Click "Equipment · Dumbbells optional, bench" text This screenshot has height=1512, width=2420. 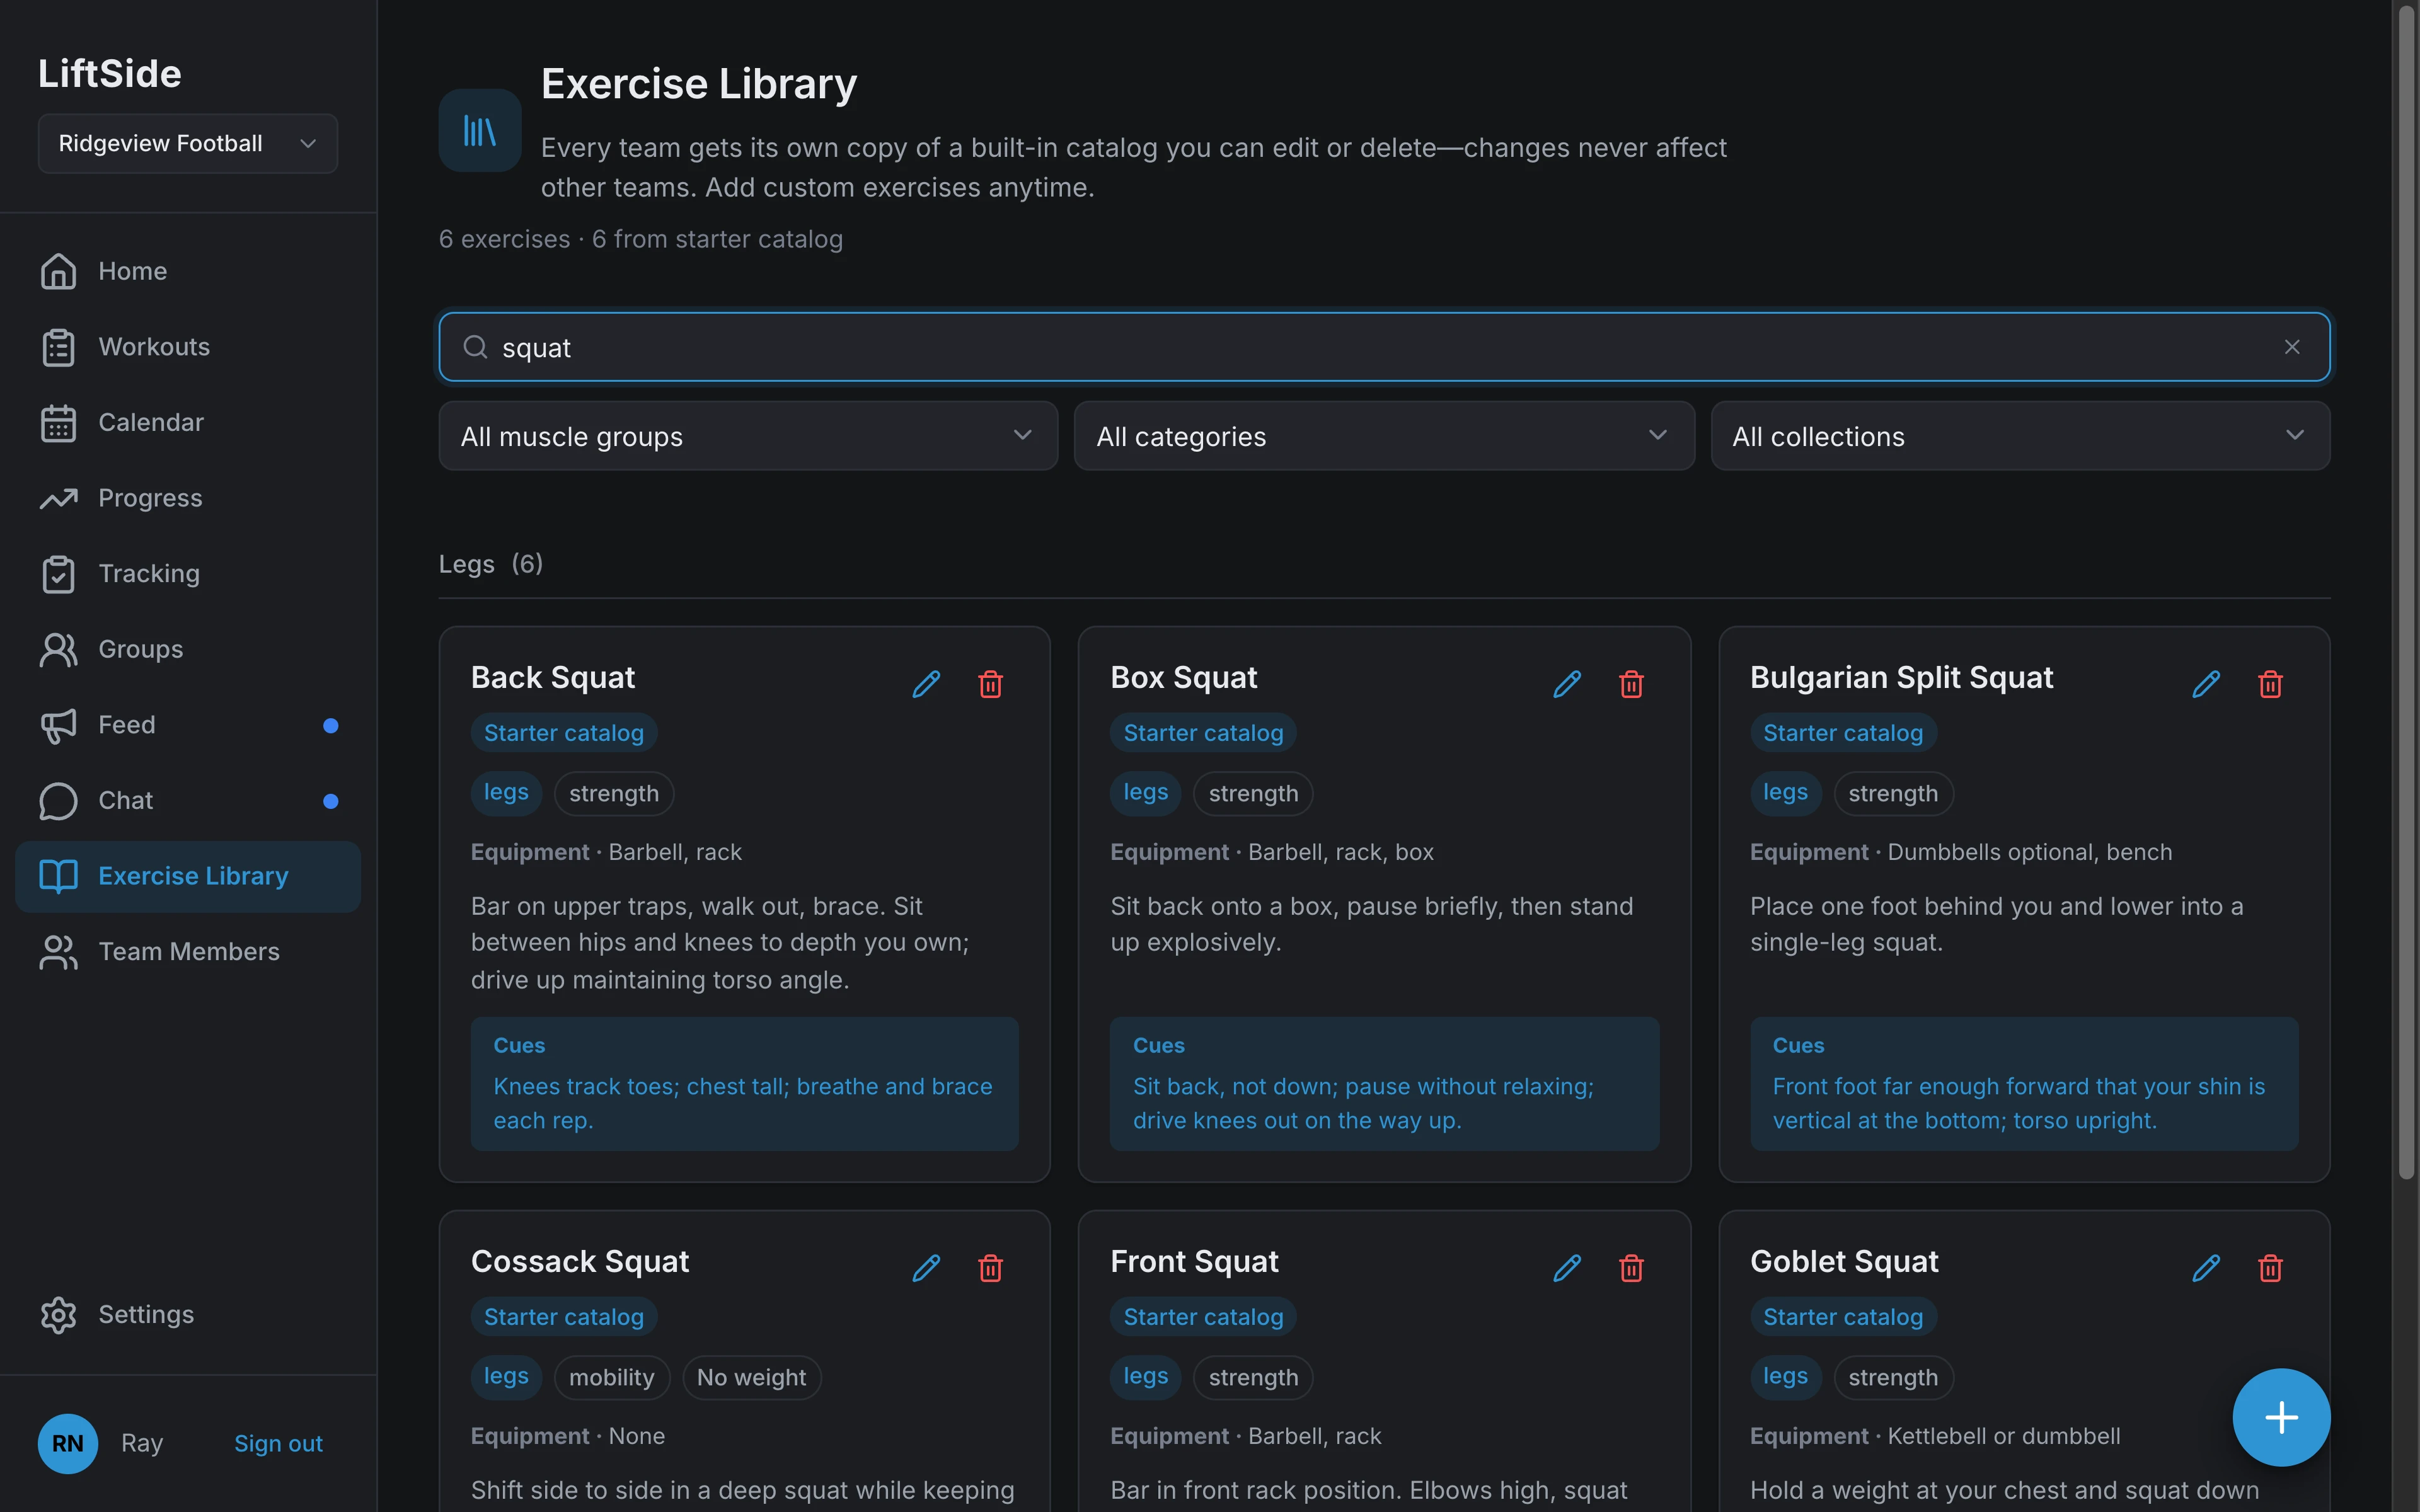(x=1960, y=852)
